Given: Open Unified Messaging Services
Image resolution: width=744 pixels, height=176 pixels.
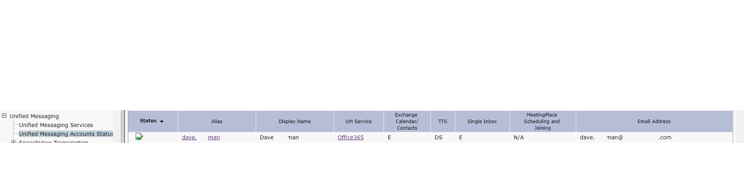Looking at the screenshot, I should coord(56,125).
